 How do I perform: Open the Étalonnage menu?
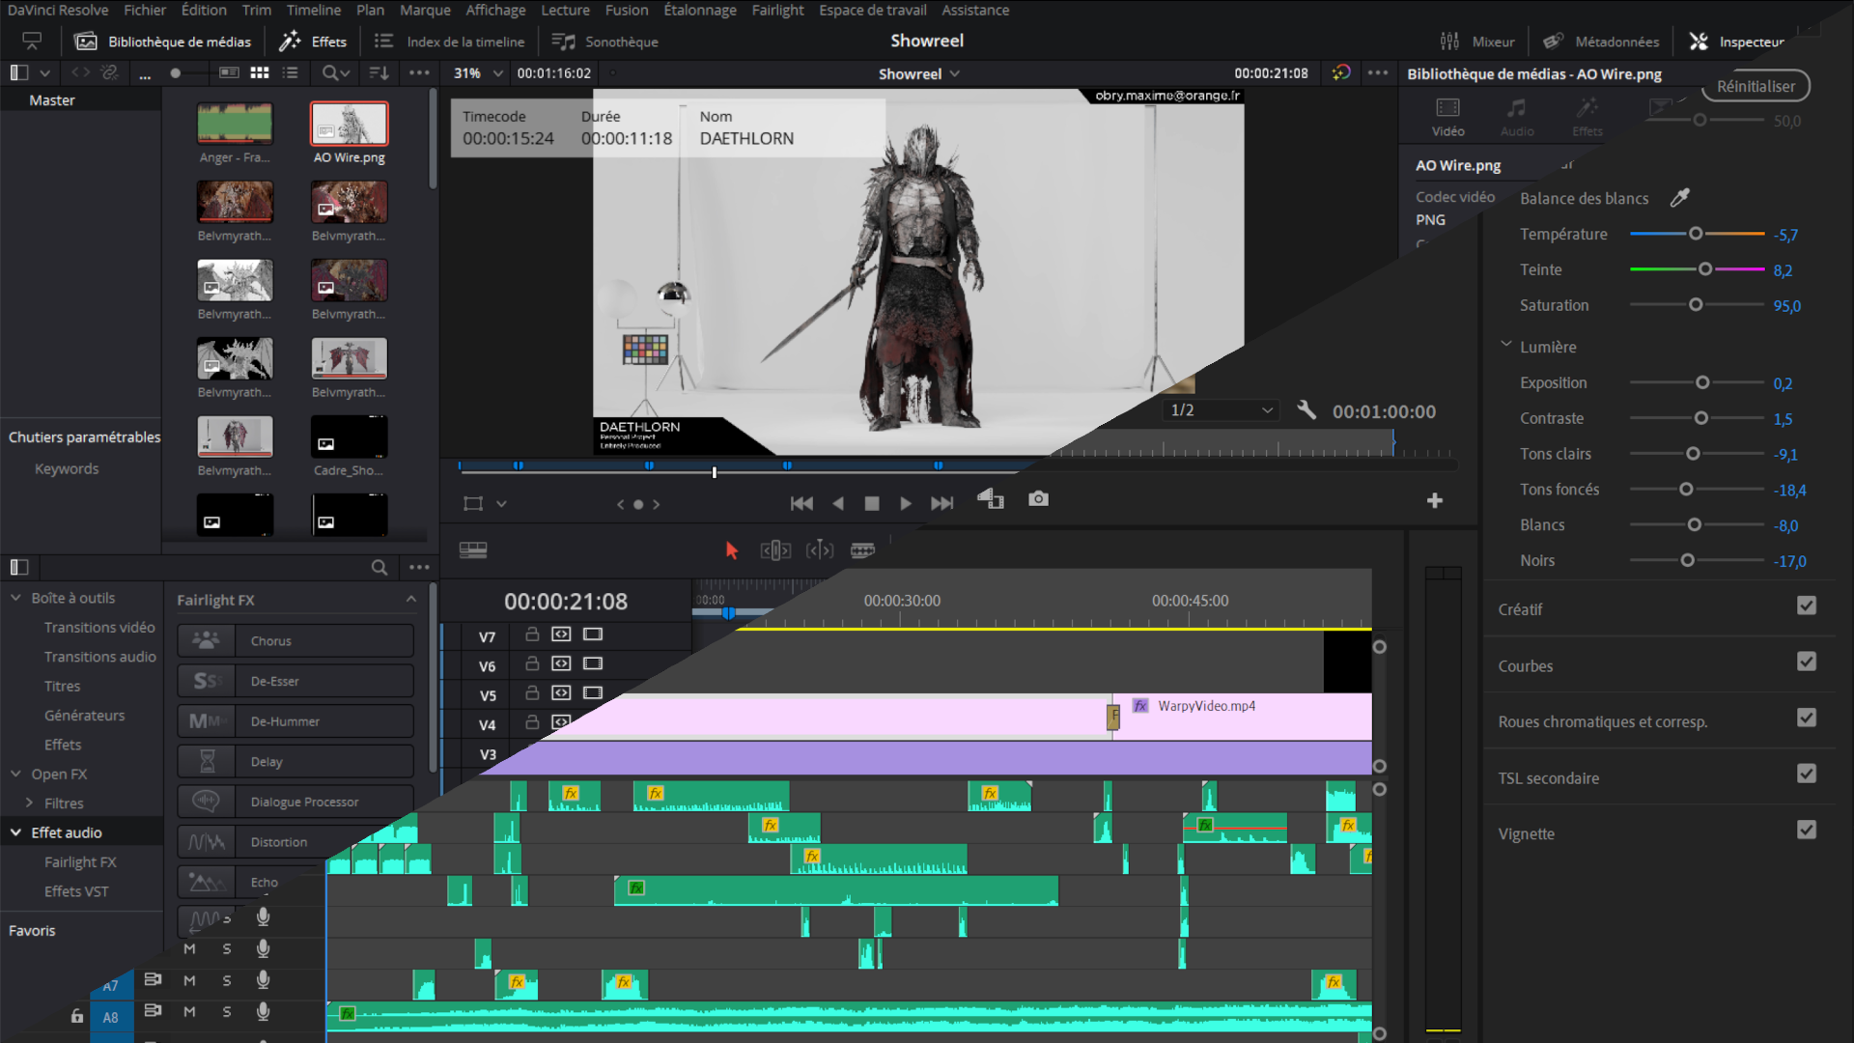[x=700, y=10]
